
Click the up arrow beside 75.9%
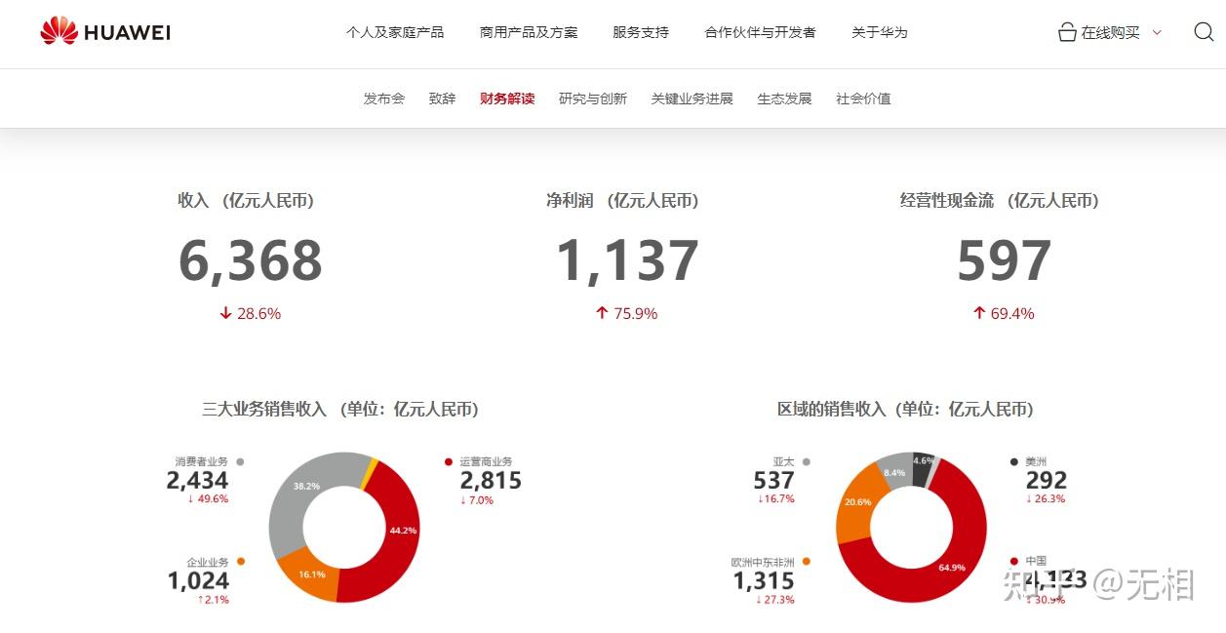pyautogui.click(x=602, y=313)
